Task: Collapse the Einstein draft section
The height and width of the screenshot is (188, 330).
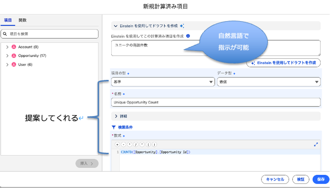Action: (116, 26)
